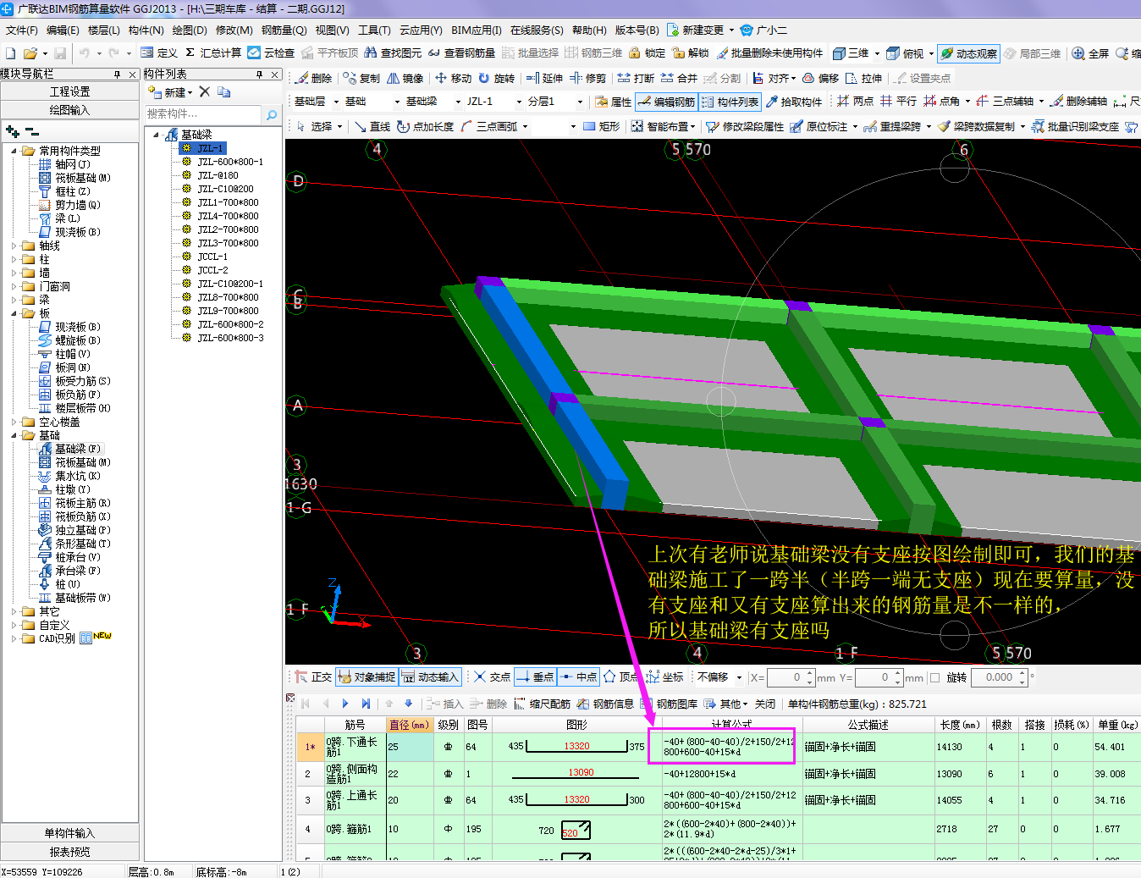Increase the rotation angle spinner value
This screenshot has height=878, width=1141.
click(x=1022, y=673)
